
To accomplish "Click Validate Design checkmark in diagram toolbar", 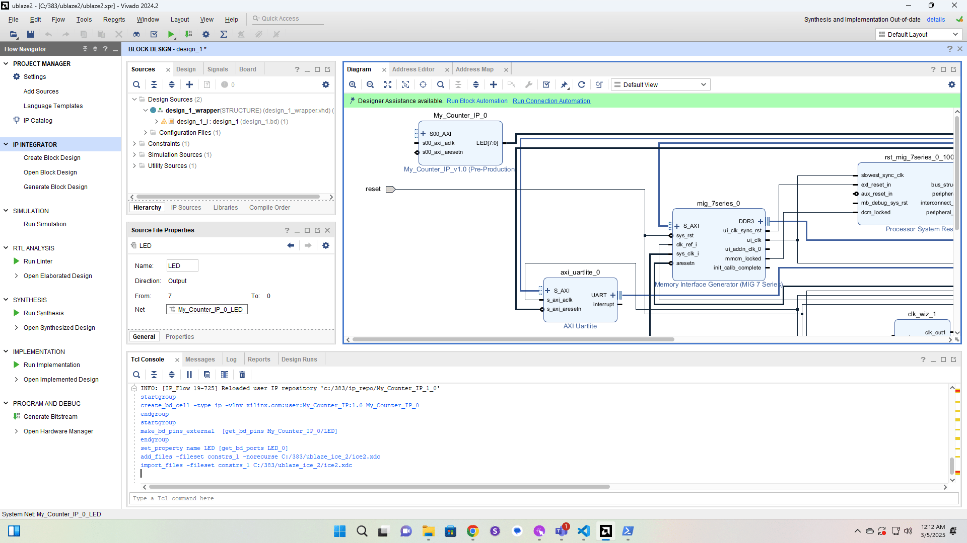I will tap(546, 84).
